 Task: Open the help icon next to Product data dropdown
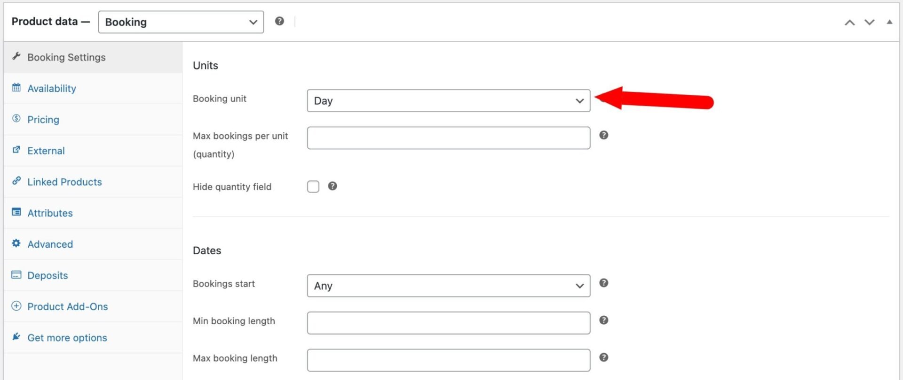pyautogui.click(x=280, y=21)
